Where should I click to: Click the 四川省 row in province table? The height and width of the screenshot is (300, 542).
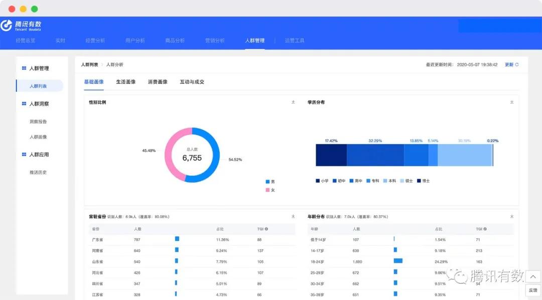pyautogui.click(x=192, y=283)
